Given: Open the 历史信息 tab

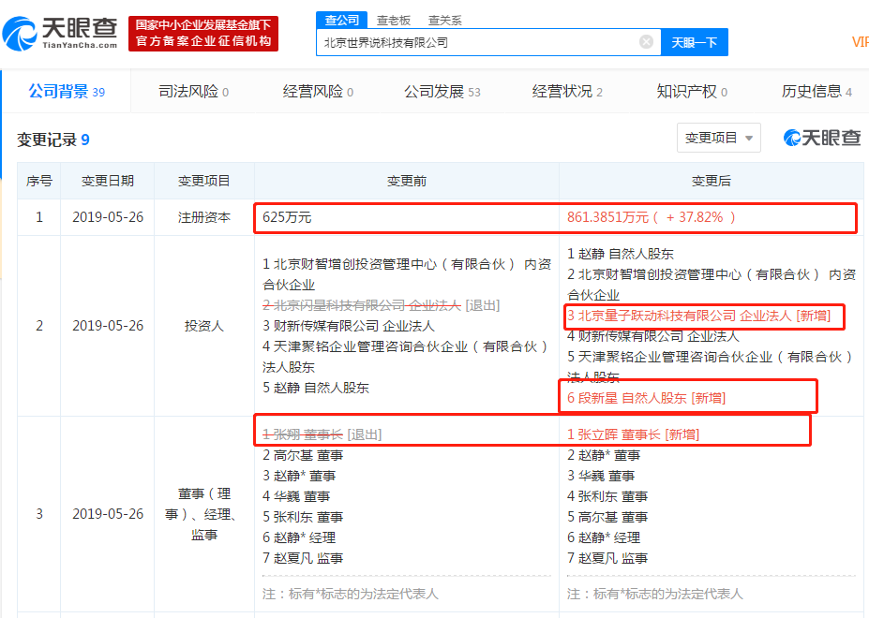Looking at the screenshot, I should [x=817, y=92].
